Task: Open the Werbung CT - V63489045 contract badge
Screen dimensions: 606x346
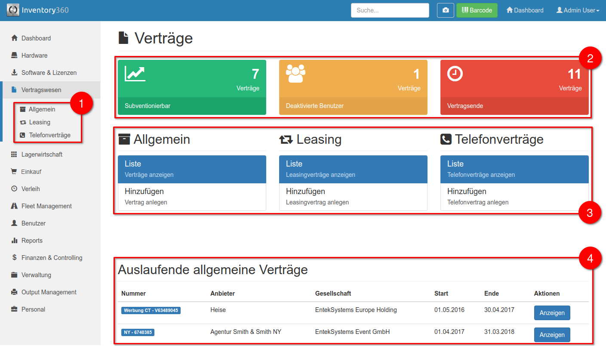Action: [x=151, y=310]
